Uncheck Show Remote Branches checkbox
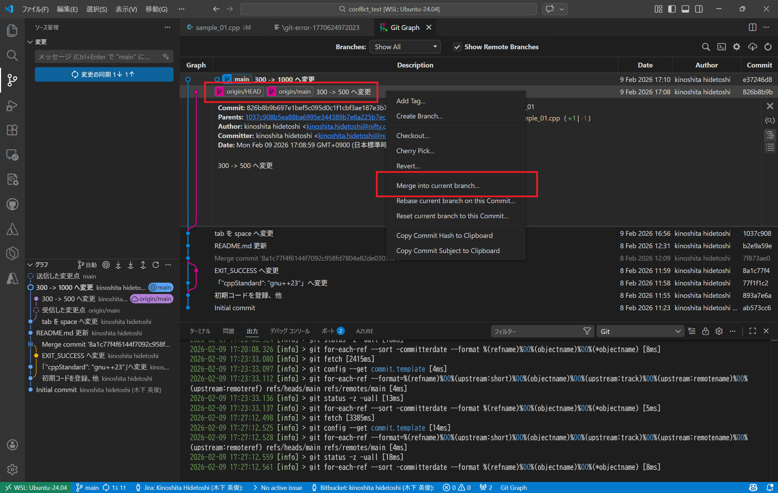The height and width of the screenshot is (493, 778). tap(457, 47)
